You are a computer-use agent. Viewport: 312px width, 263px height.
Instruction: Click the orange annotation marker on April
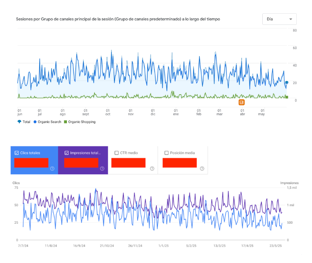tap(242, 102)
